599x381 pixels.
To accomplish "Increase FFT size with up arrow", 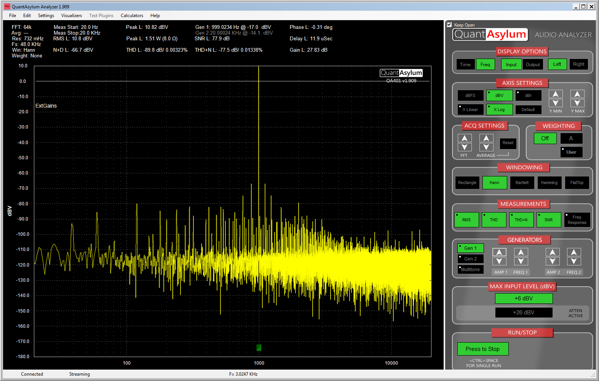I will coord(465,138).
